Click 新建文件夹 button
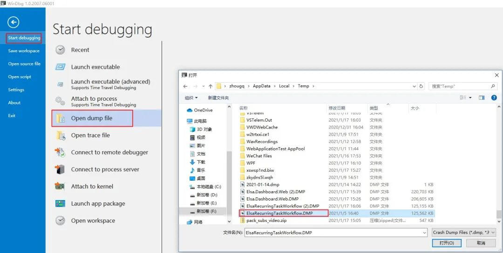This screenshot has width=503, height=253. point(218,97)
